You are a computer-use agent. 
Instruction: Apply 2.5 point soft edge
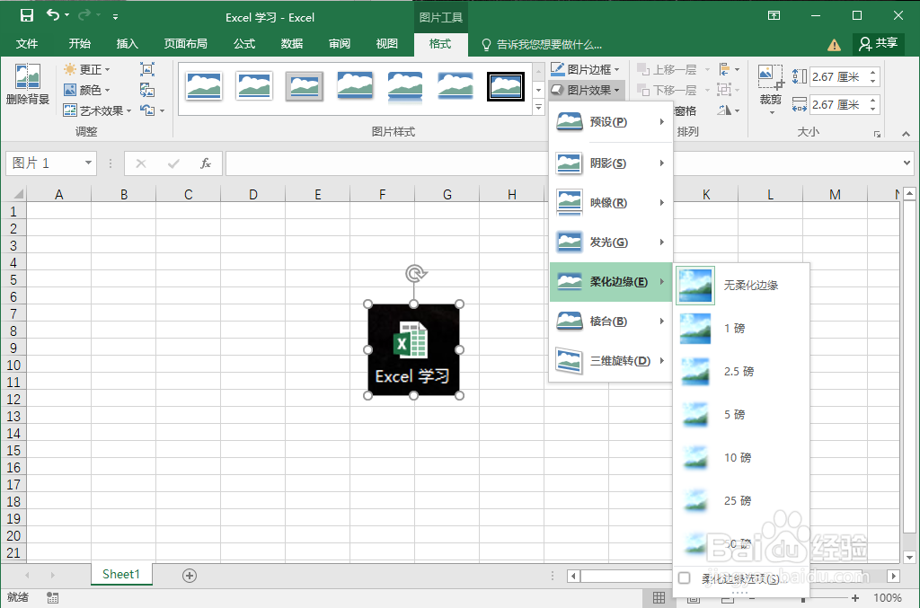[x=741, y=372]
